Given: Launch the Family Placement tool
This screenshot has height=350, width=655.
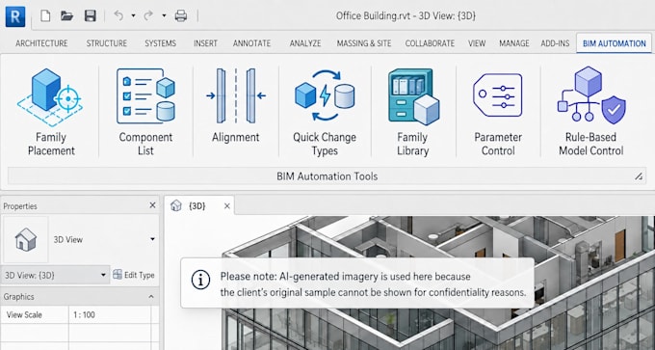Looking at the screenshot, I should 51,112.
